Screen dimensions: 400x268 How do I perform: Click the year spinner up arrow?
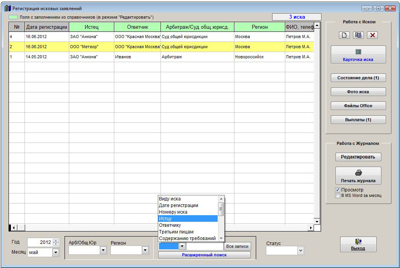pos(56,240)
